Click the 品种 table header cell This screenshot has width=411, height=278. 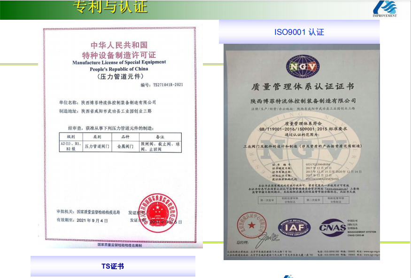(125, 137)
